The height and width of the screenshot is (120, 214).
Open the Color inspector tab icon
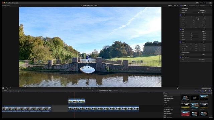[183, 6]
